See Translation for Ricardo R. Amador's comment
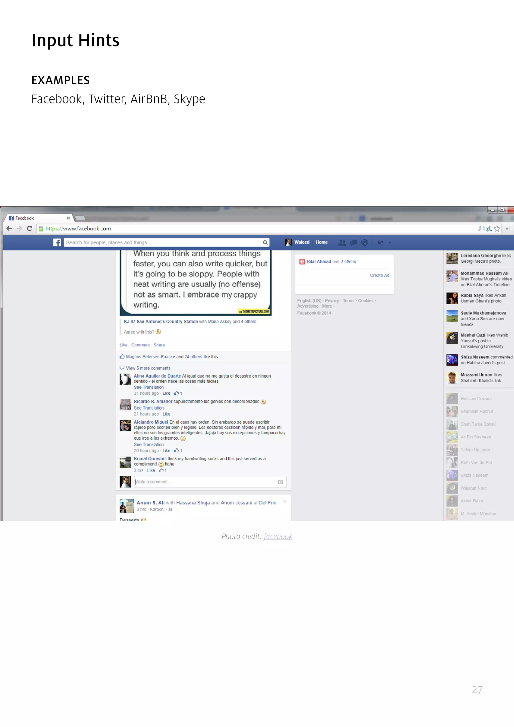This screenshot has height=727, width=514. click(149, 408)
